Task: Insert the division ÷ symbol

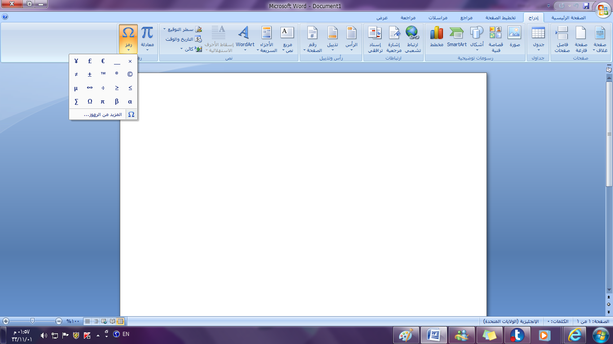Action: pos(103,88)
